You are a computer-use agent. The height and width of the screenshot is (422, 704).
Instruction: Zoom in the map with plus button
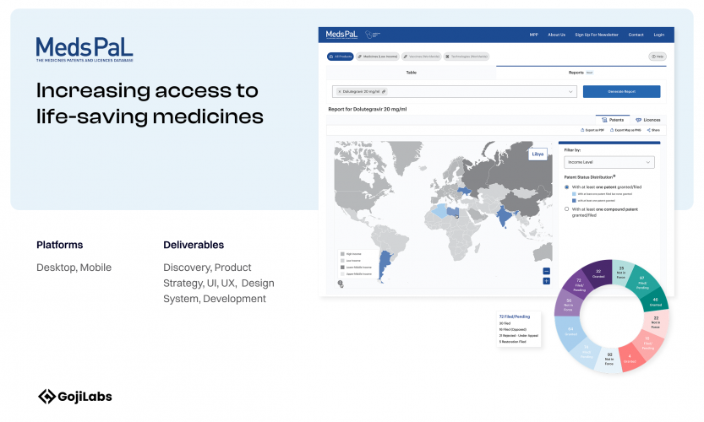547,281
